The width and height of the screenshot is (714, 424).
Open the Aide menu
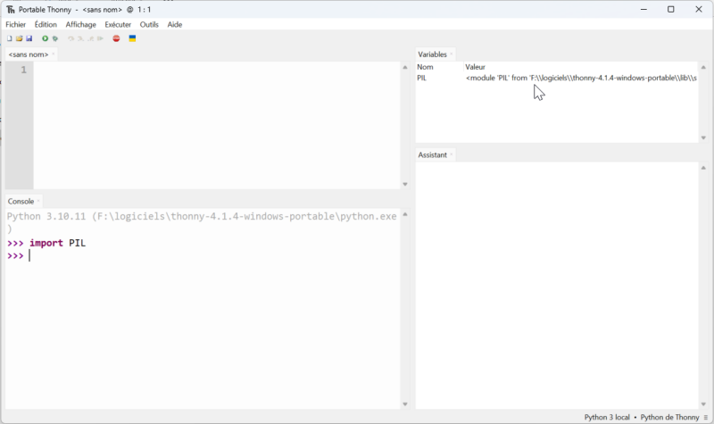click(x=174, y=25)
